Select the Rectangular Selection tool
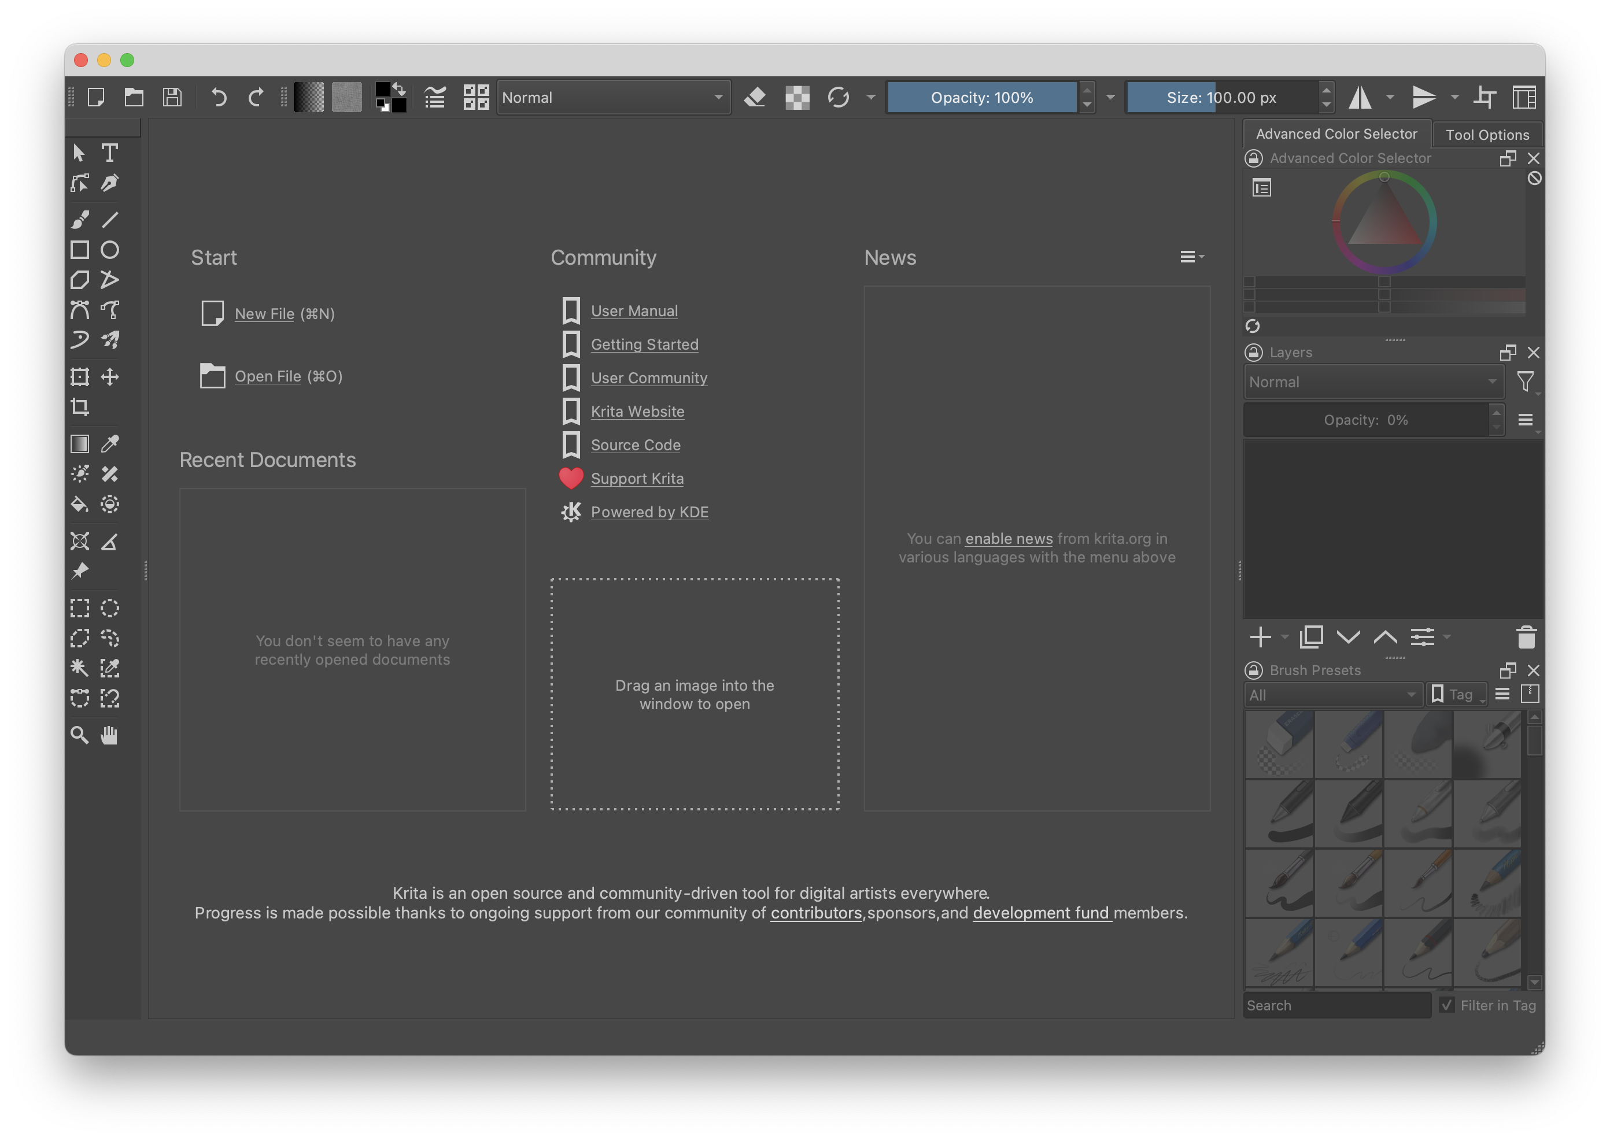The image size is (1610, 1141). pos(79,609)
